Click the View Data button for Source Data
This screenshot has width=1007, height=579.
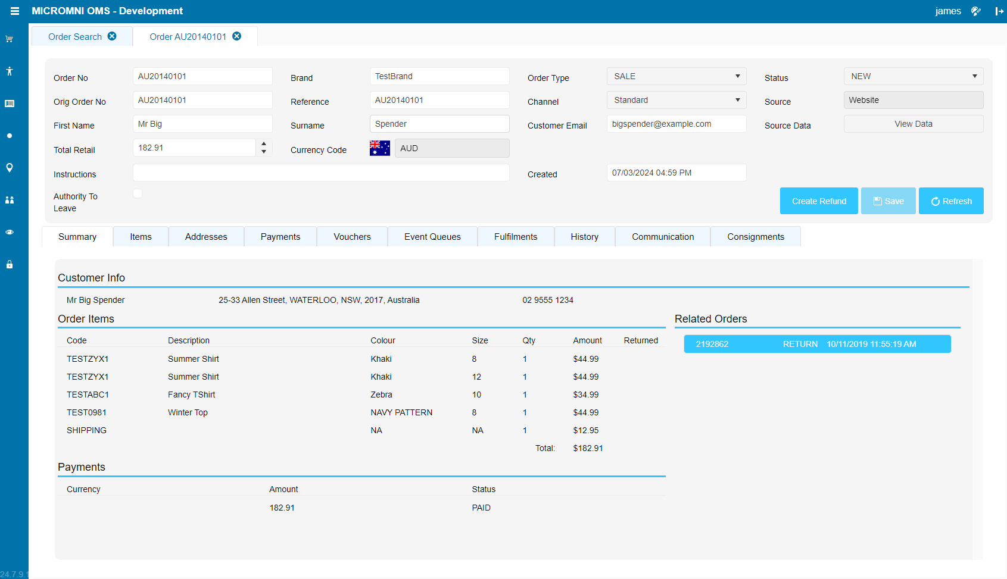pyautogui.click(x=914, y=123)
